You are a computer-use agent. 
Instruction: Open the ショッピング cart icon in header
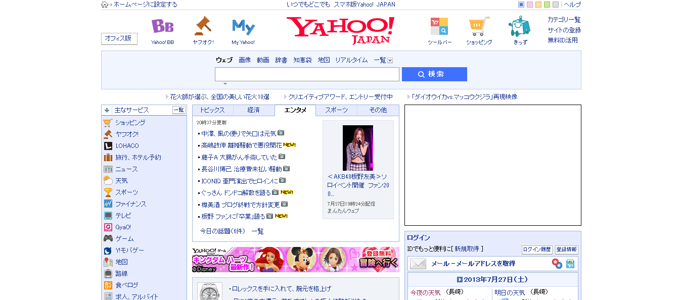479,26
